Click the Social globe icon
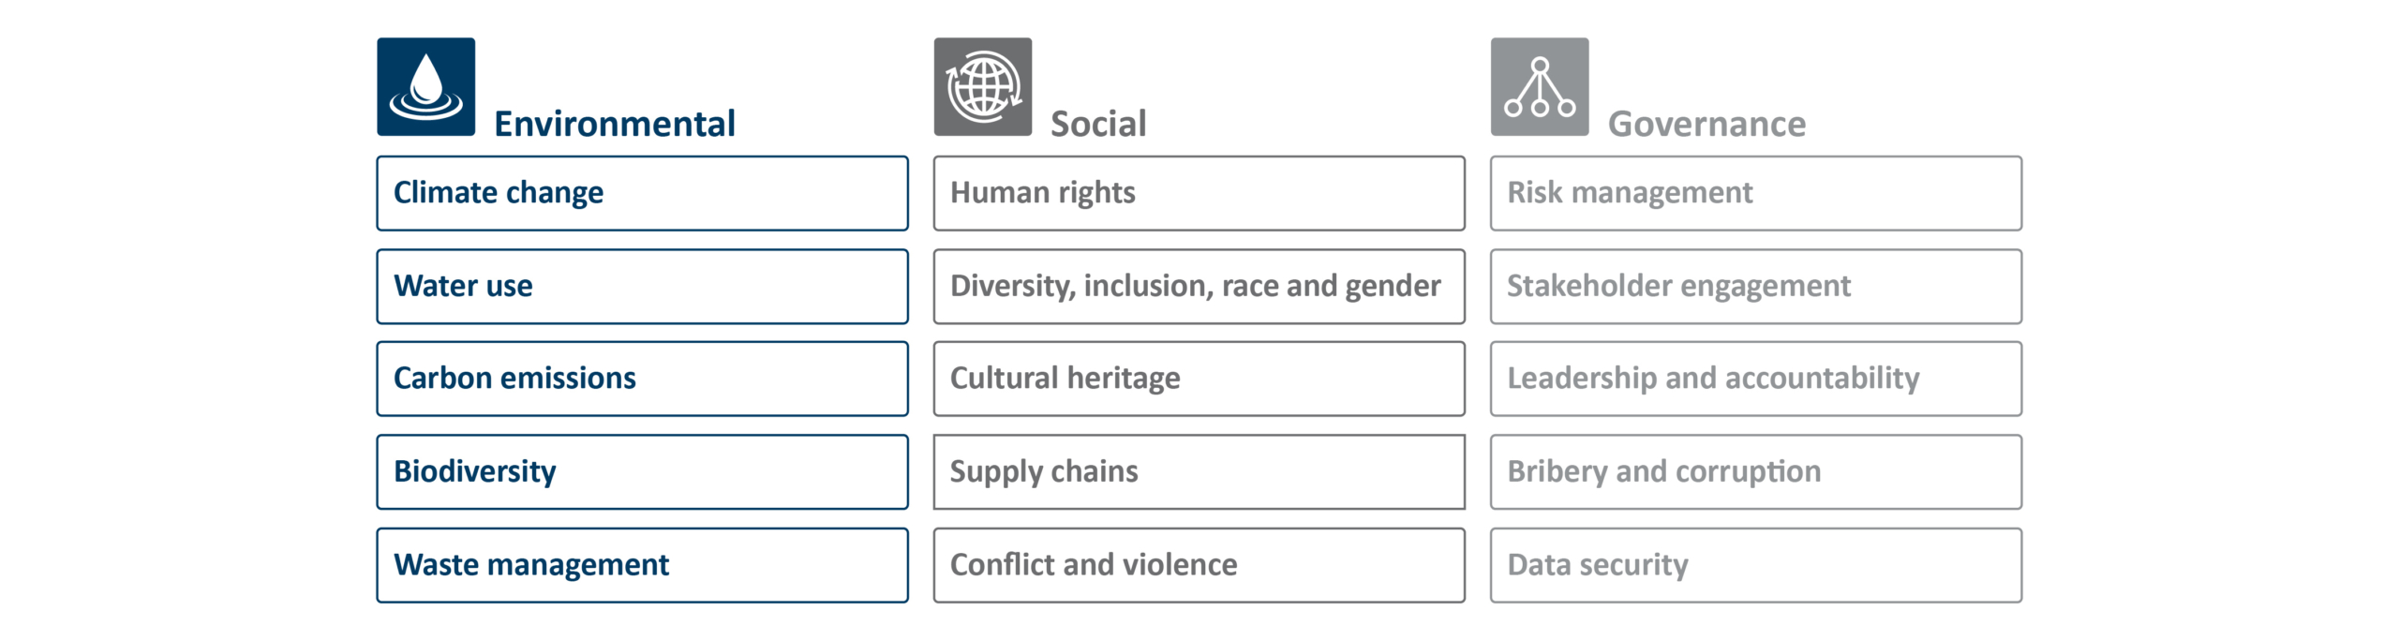 982,87
